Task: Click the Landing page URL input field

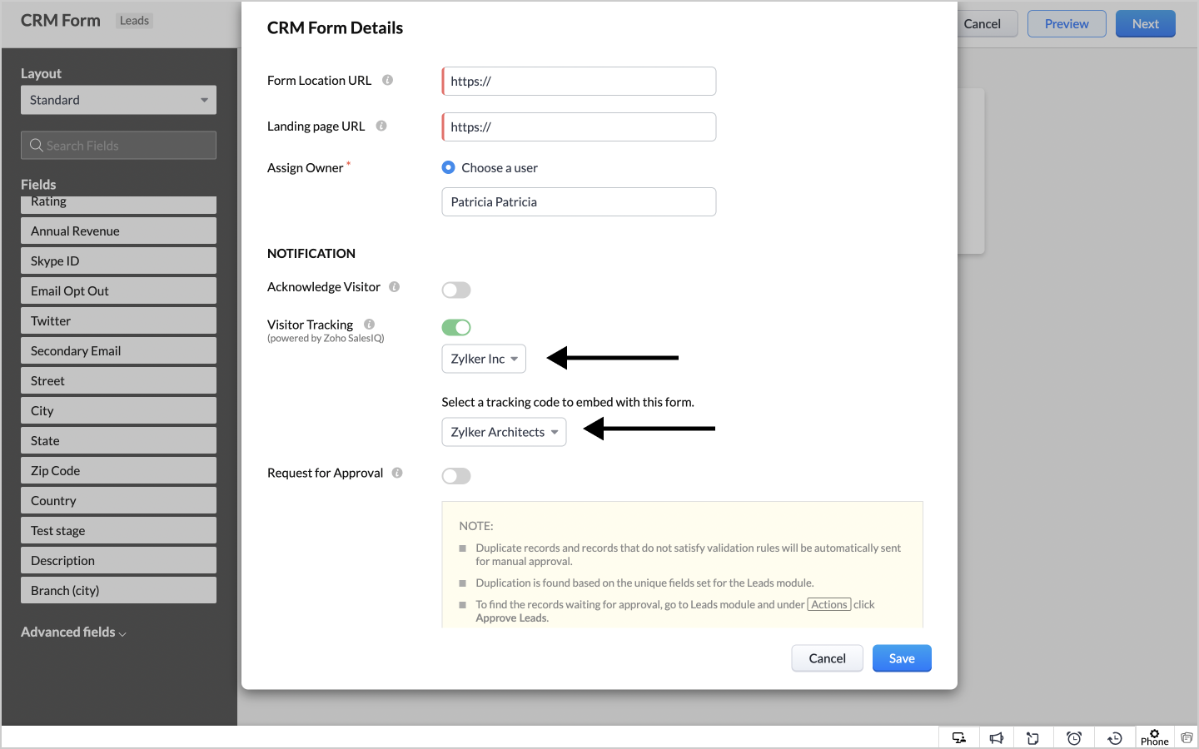Action: pos(580,127)
